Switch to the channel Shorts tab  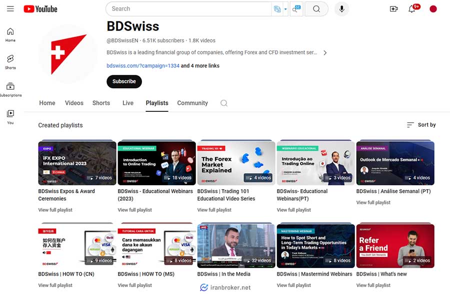click(101, 103)
